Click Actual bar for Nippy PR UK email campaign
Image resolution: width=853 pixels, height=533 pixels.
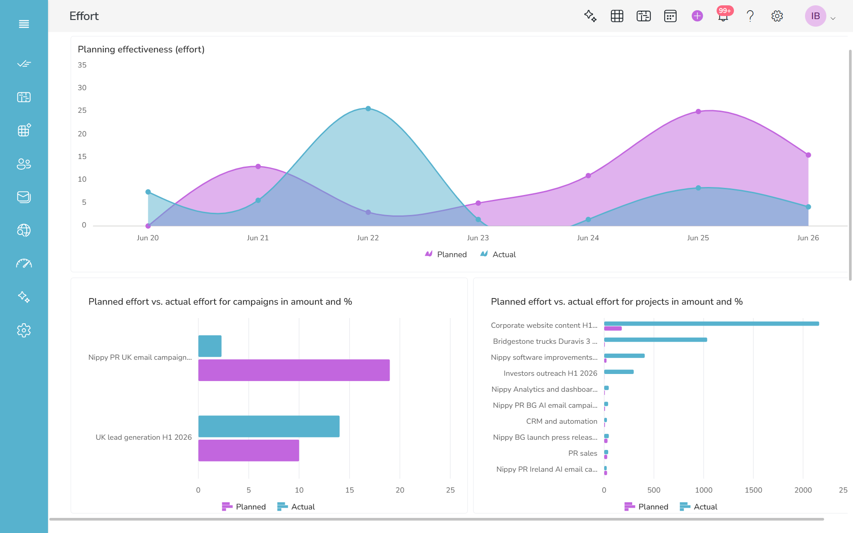pyautogui.click(x=210, y=346)
